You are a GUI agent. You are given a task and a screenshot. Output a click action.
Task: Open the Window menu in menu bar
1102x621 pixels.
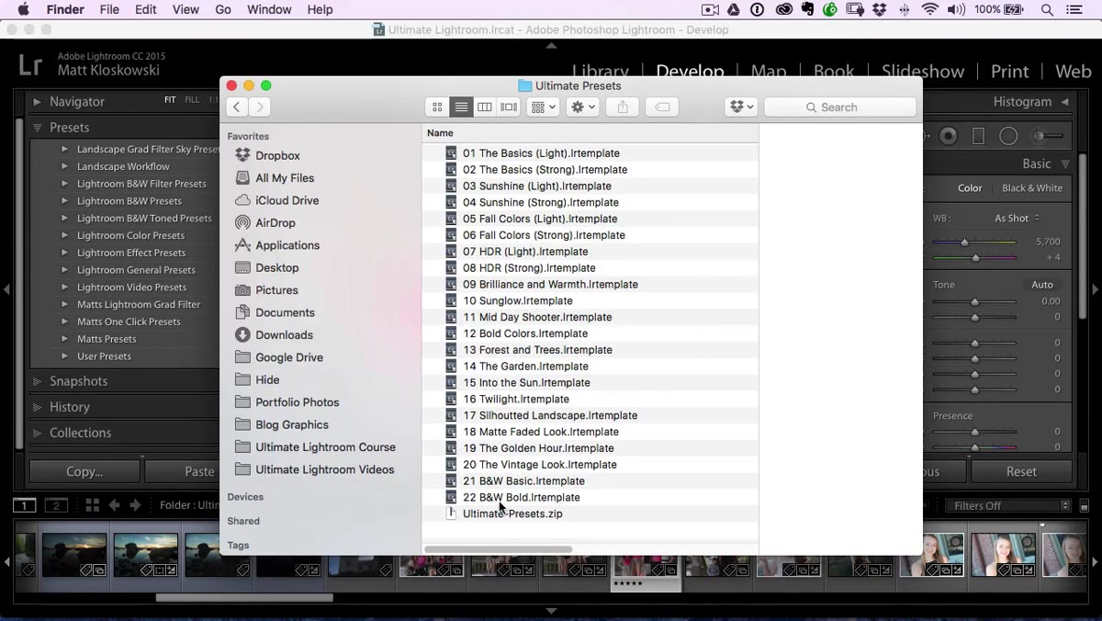269,9
